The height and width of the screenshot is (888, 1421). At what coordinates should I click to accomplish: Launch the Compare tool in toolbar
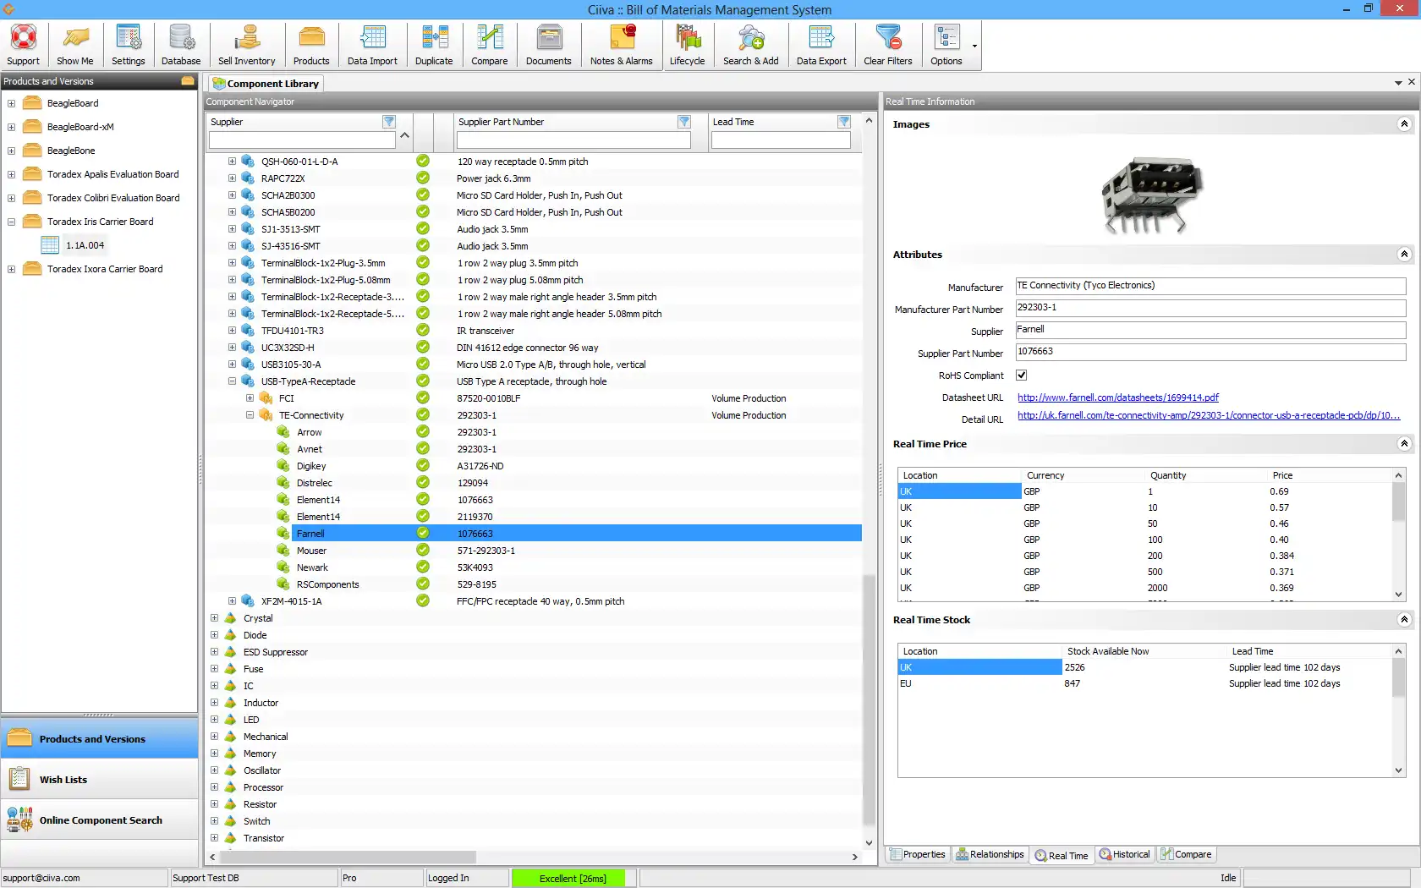coord(489,45)
